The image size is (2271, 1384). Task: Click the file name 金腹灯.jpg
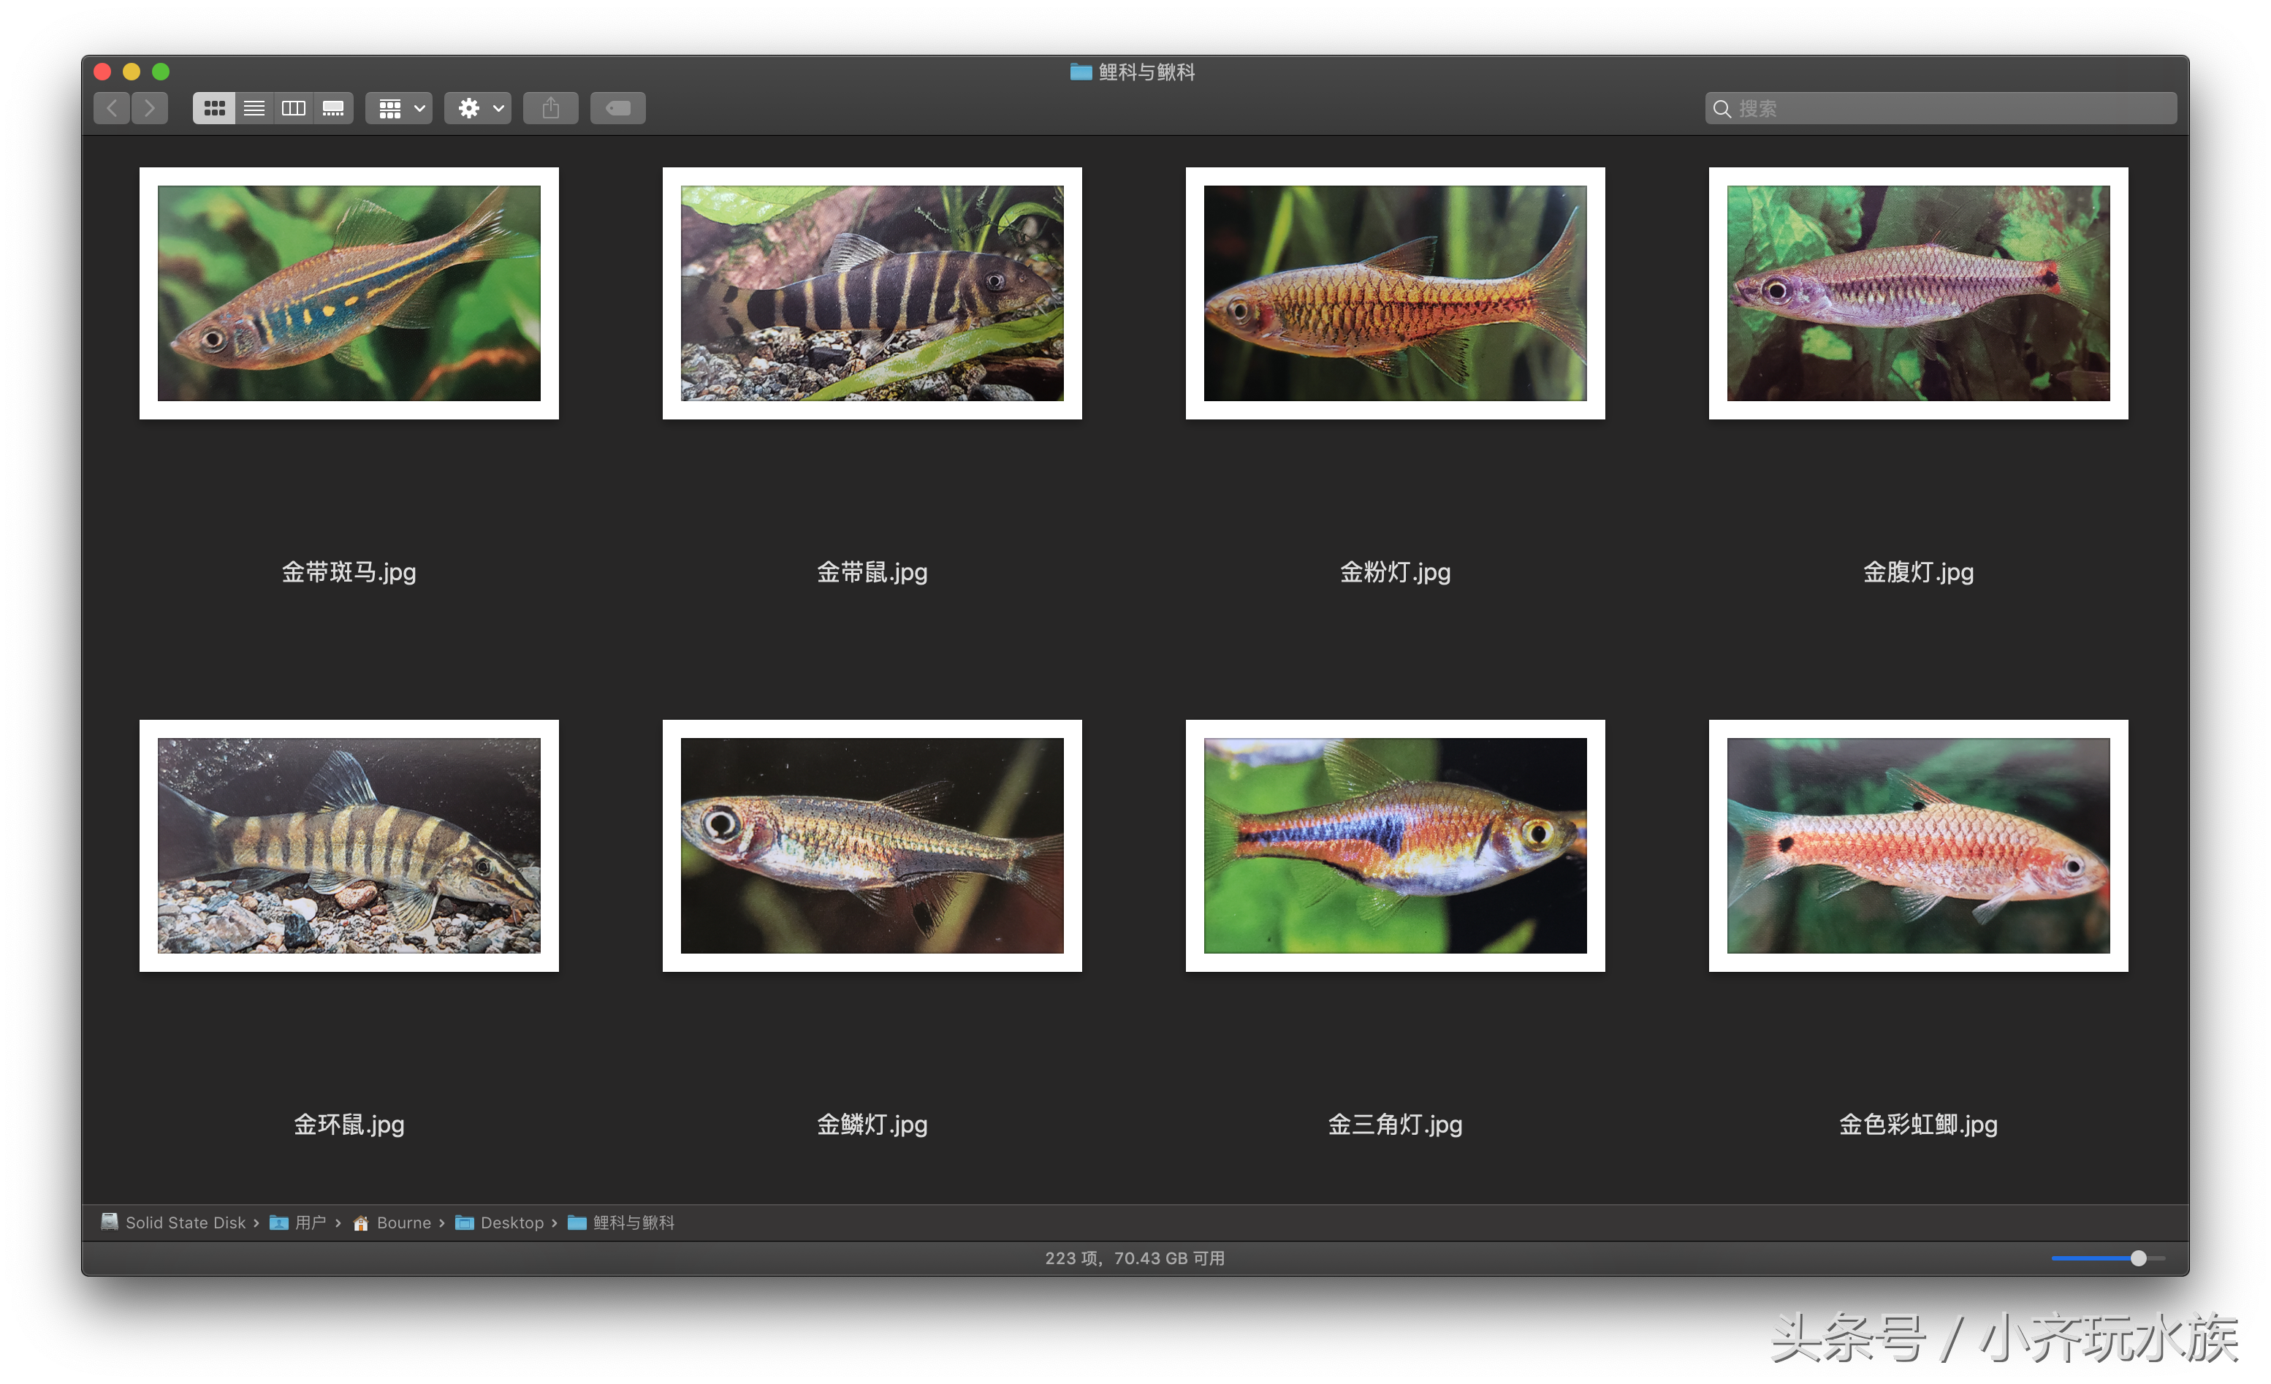[x=1919, y=572]
